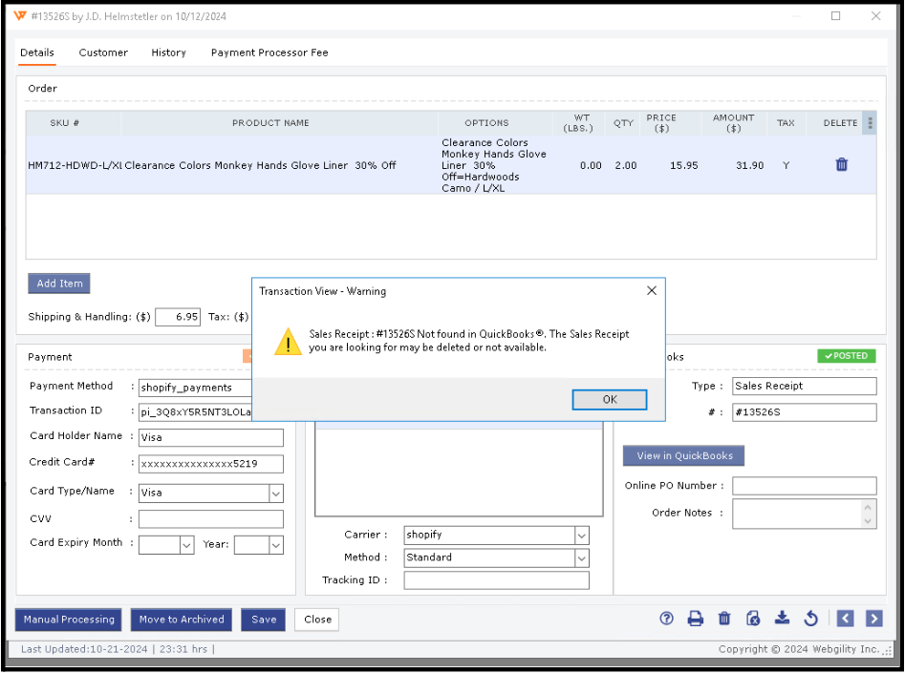This screenshot has width=905, height=673.
Task: Focus the CVV input field
Action: click(x=211, y=519)
